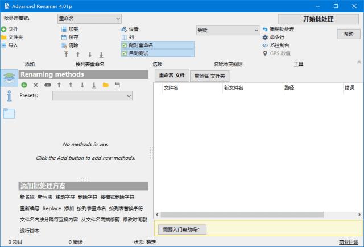The height and width of the screenshot is (247, 364).
Task: Open the 失败 name collision dropdown
Action: [227, 30]
